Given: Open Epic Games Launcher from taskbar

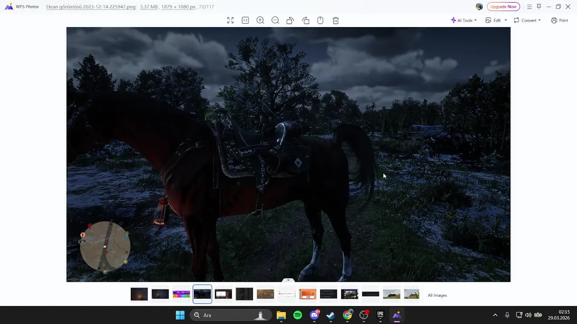Looking at the screenshot, I should click(x=380, y=315).
